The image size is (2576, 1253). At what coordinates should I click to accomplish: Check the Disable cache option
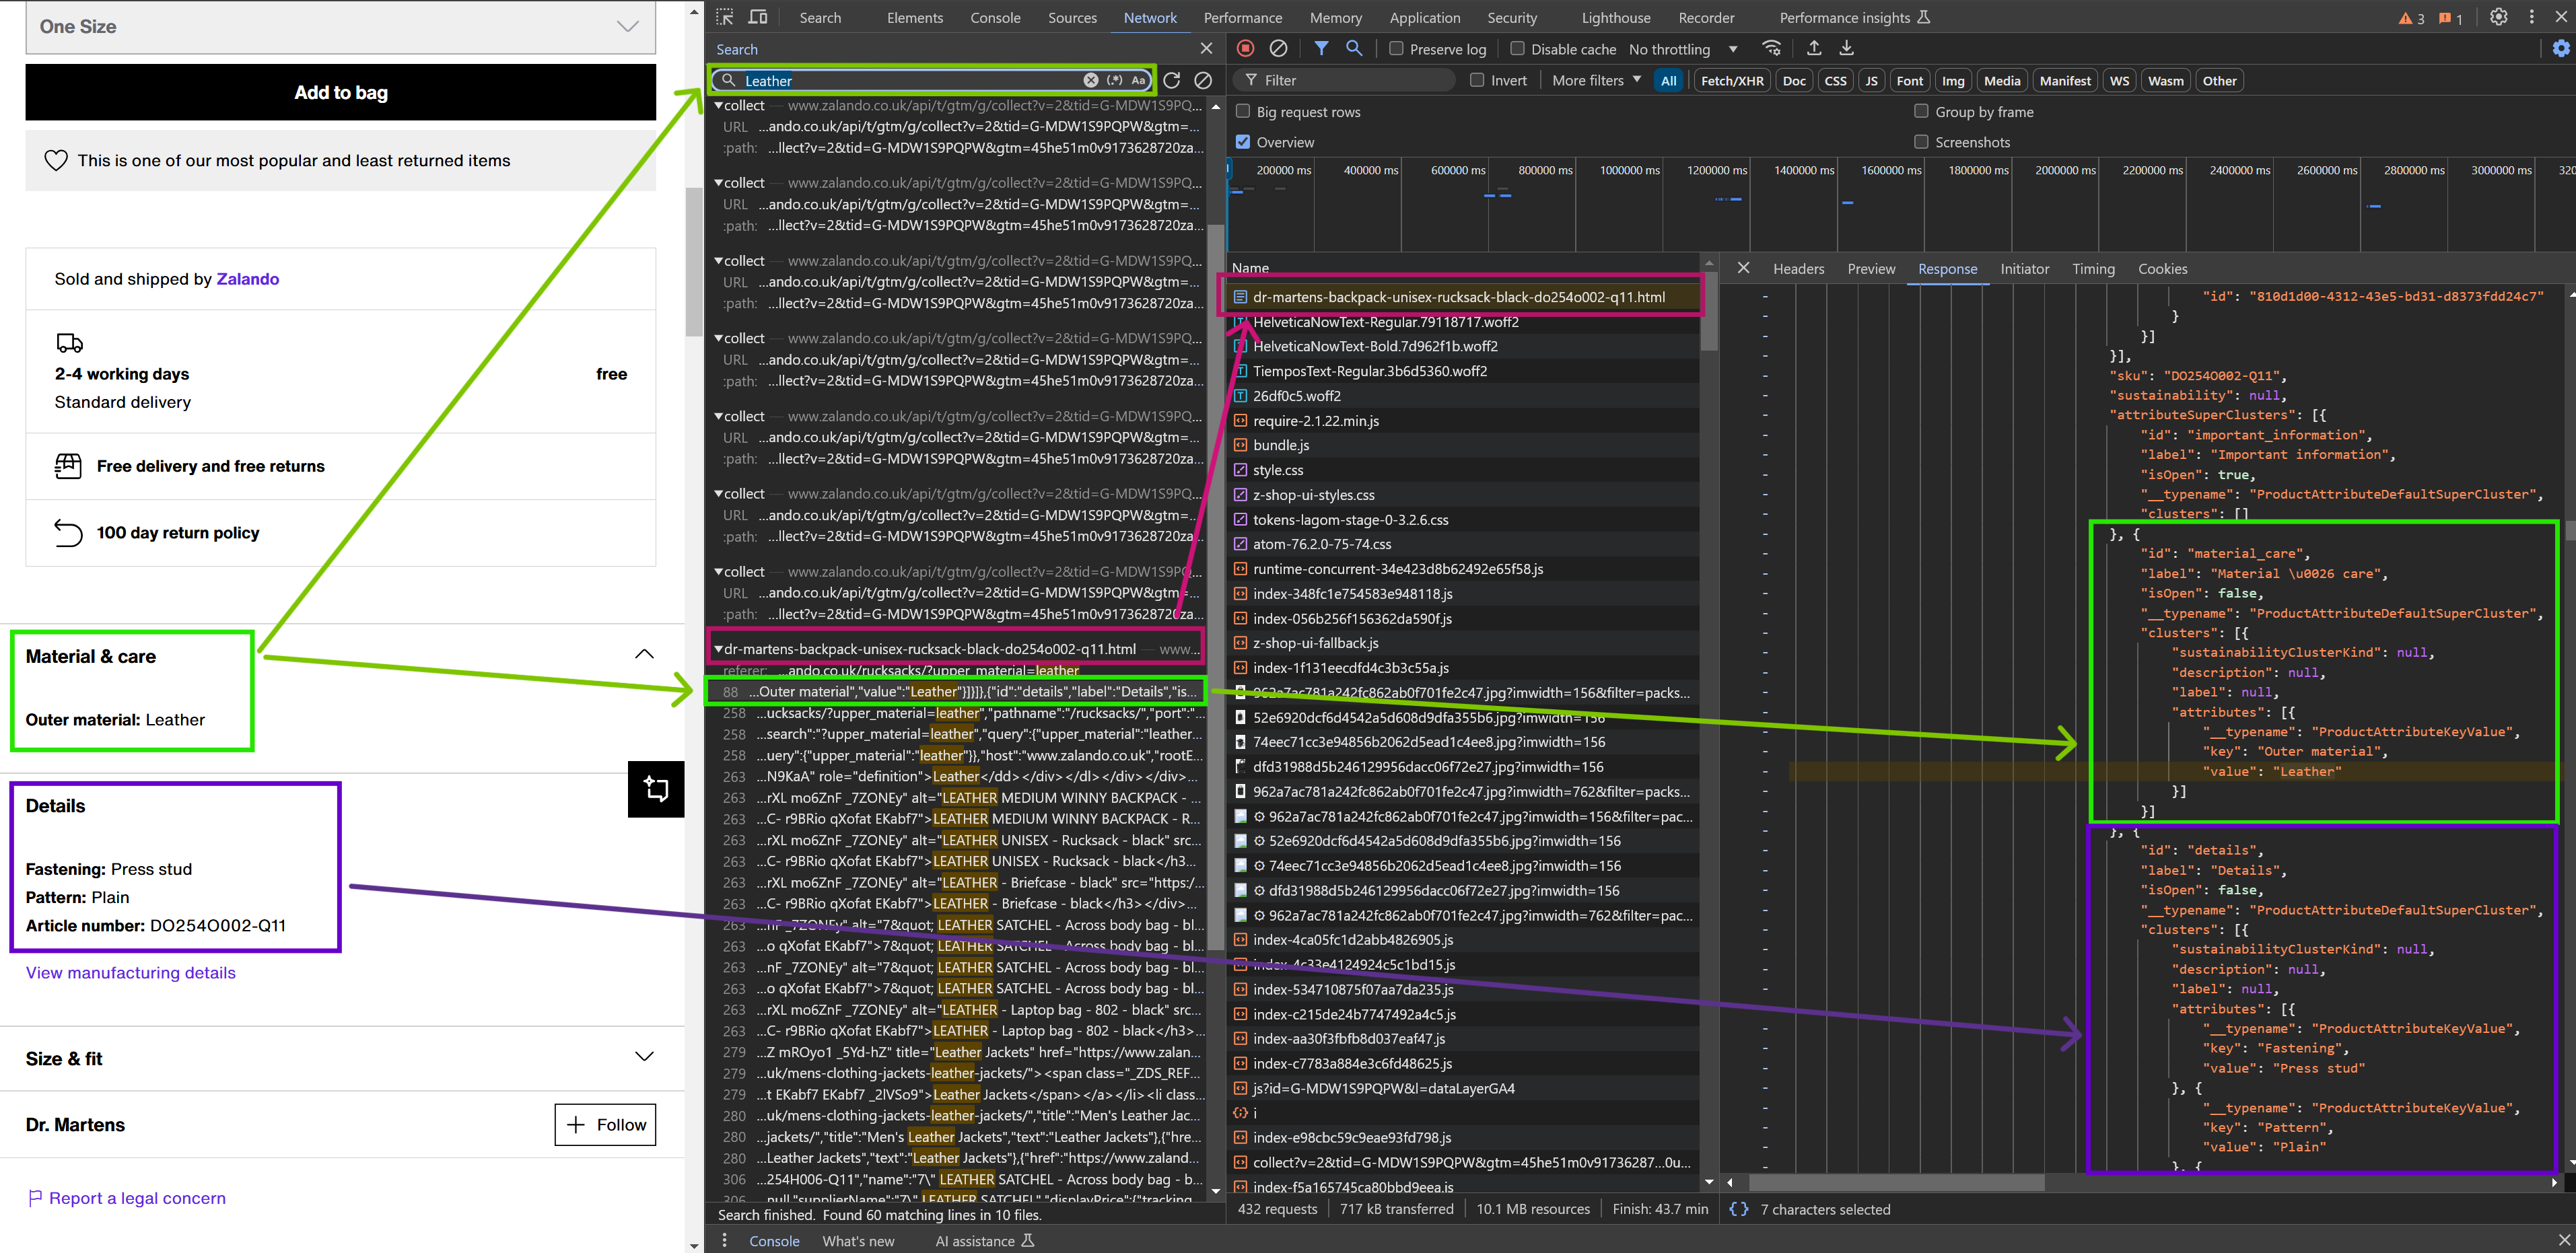[x=1518, y=48]
